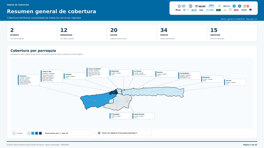This screenshot has width=264, height=148.
Task: Open the El Junquito callout
Action: click(x=120, y=116)
